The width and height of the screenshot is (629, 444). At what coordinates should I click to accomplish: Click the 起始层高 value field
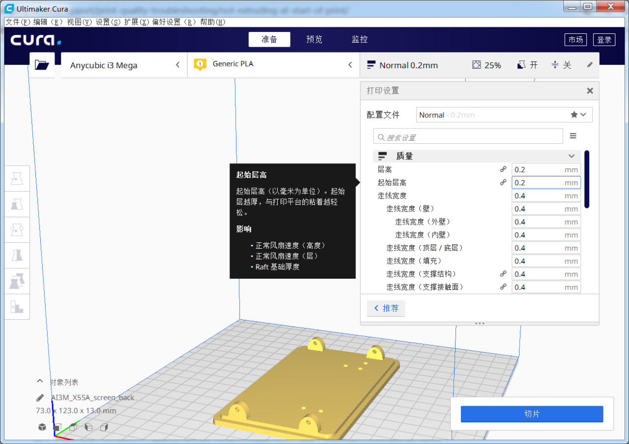click(x=546, y=183)
